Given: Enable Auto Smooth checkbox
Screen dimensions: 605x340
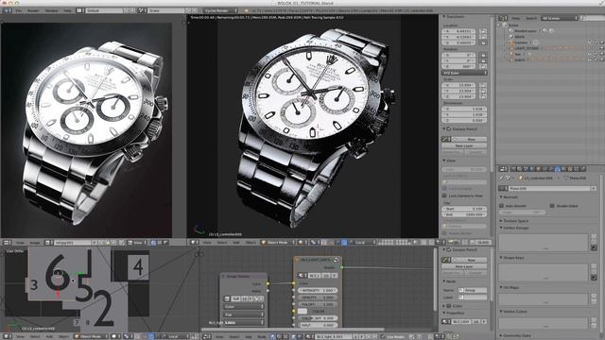Looking at the screenshot, I should pyautogui.click(x=502, y=206).
